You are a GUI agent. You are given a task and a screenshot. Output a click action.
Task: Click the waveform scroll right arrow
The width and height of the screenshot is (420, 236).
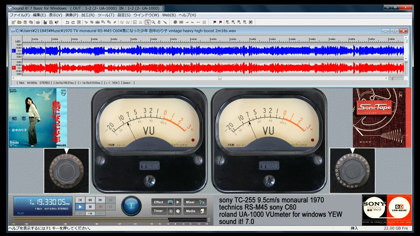point(386,78)
